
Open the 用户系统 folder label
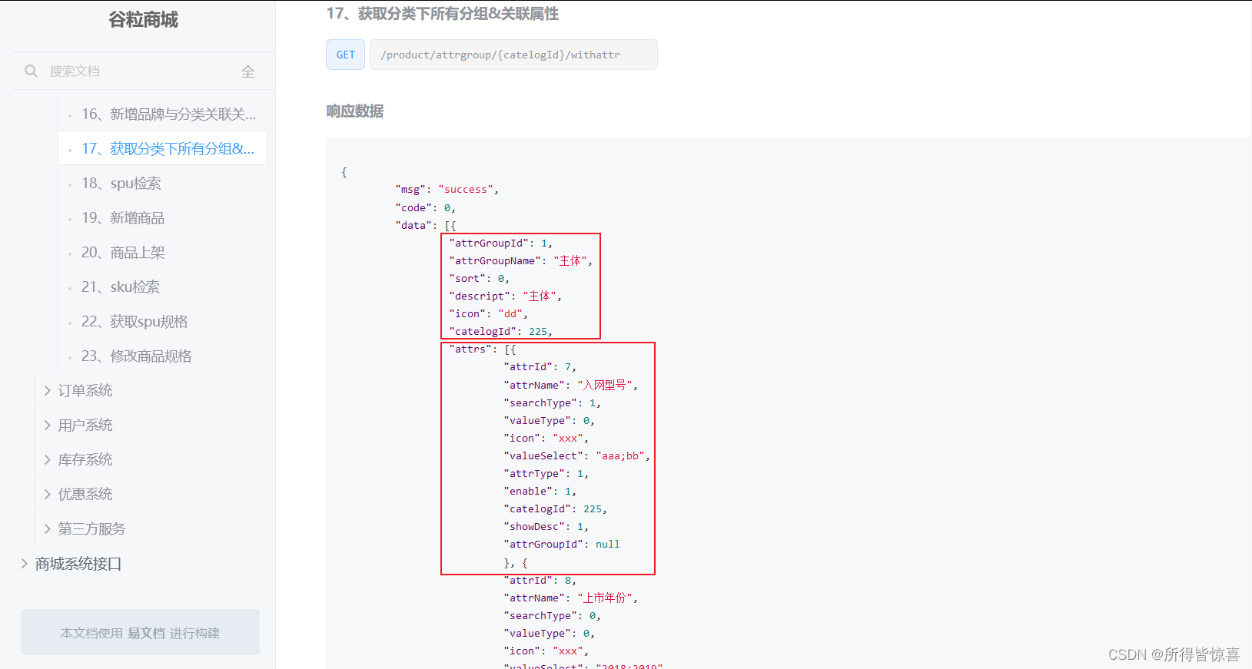[85, 426]
